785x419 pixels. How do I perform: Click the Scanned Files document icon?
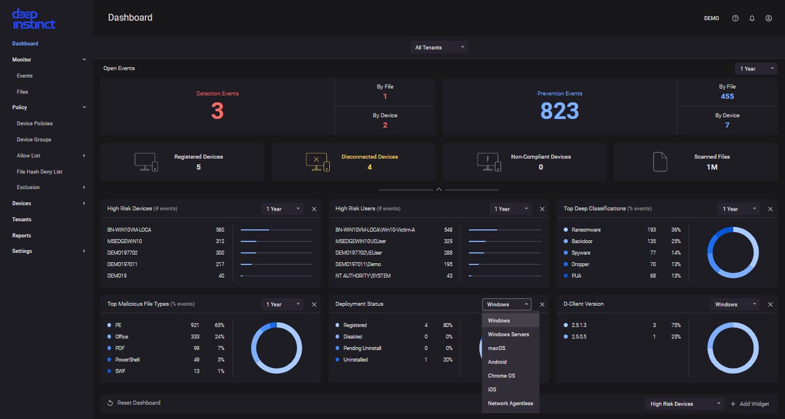pos(660,162)
